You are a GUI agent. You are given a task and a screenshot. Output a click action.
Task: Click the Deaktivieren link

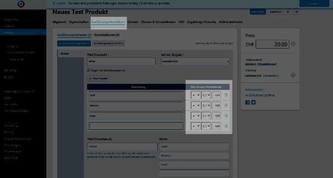tap(267, 64)
